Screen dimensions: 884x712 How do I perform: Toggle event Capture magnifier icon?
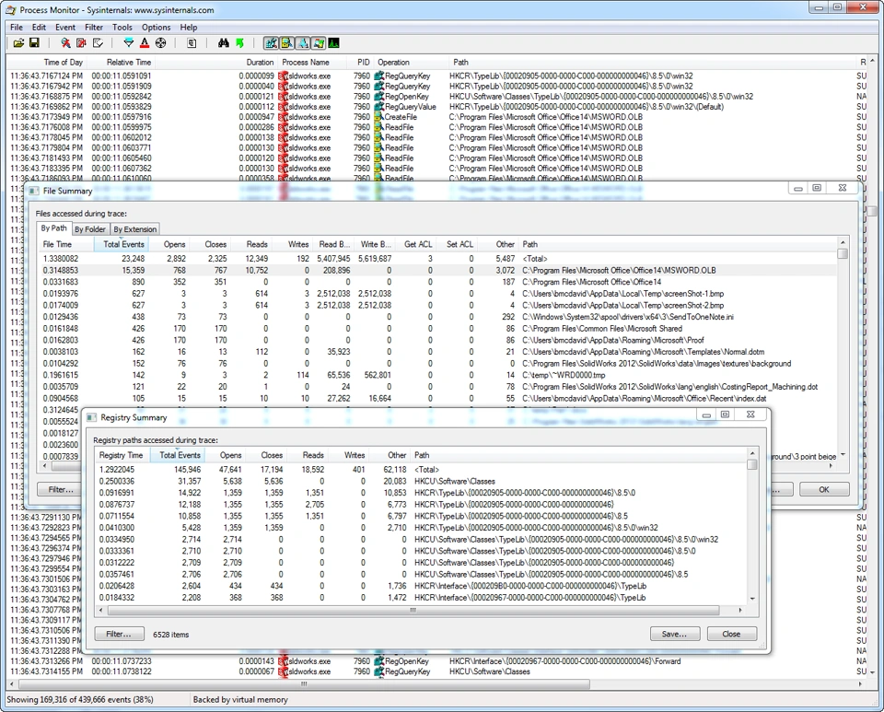pos(66,43)
